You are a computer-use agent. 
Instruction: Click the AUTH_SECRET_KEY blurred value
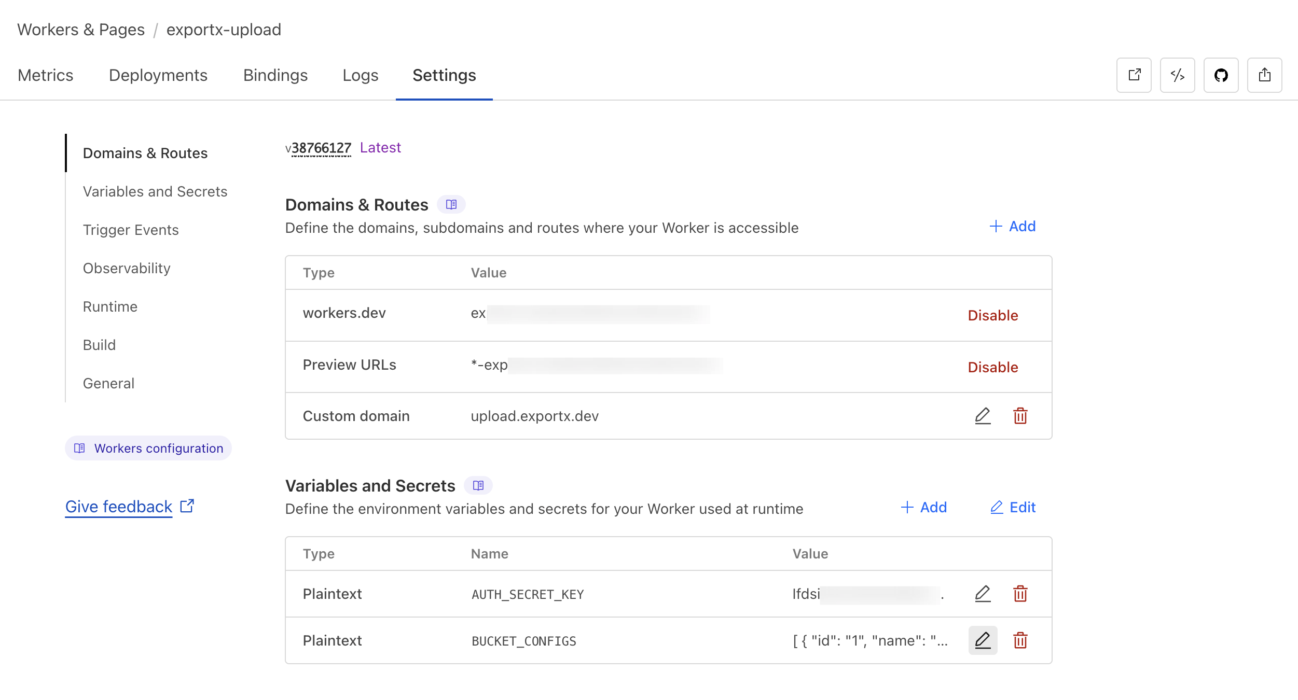(868, 594)
